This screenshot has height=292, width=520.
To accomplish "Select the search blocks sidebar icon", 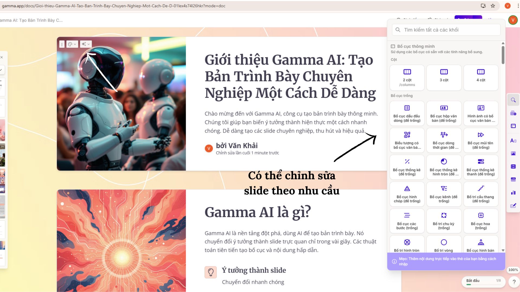I will pyautogui.click(x=513, y=100).
